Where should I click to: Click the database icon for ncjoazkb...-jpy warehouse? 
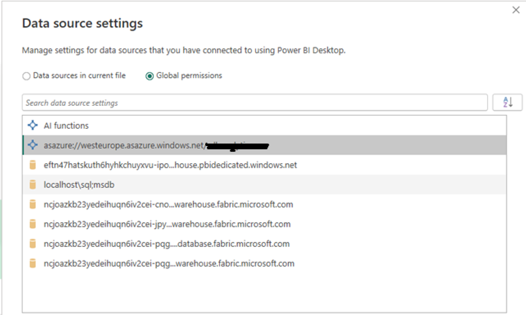pos(33,224)
